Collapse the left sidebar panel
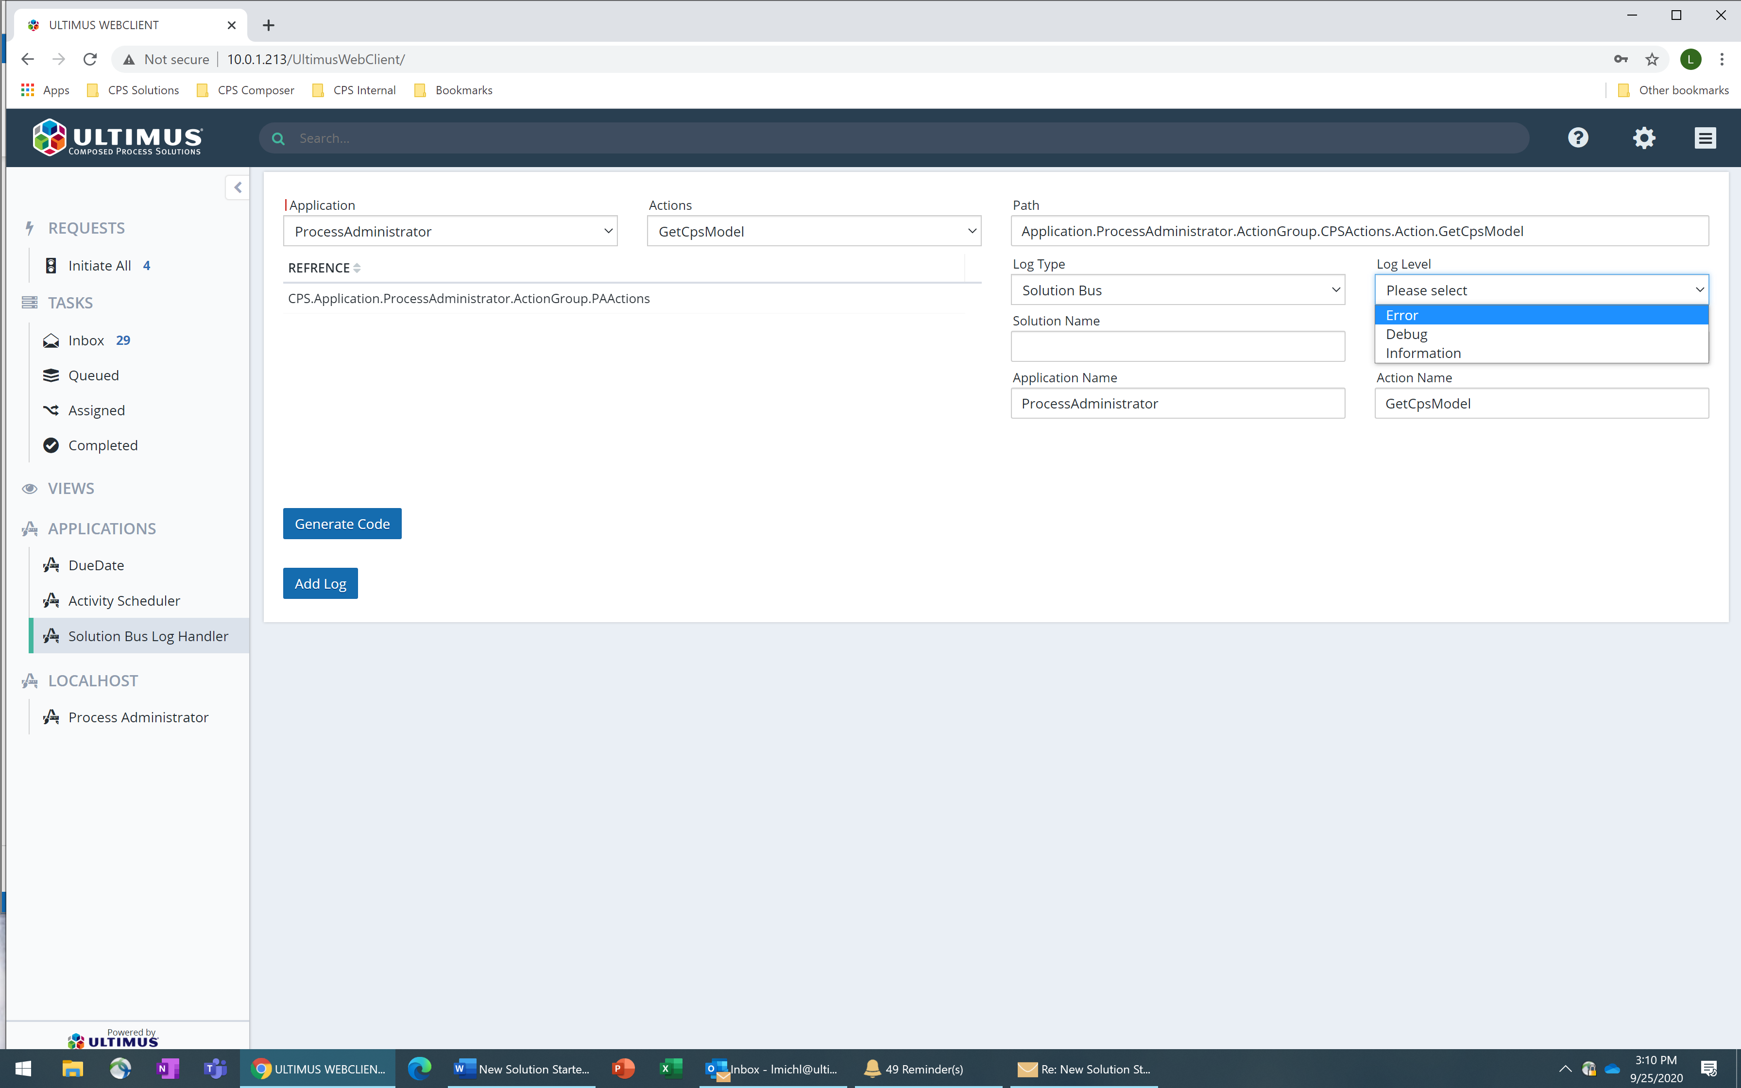 pos(238,187)
